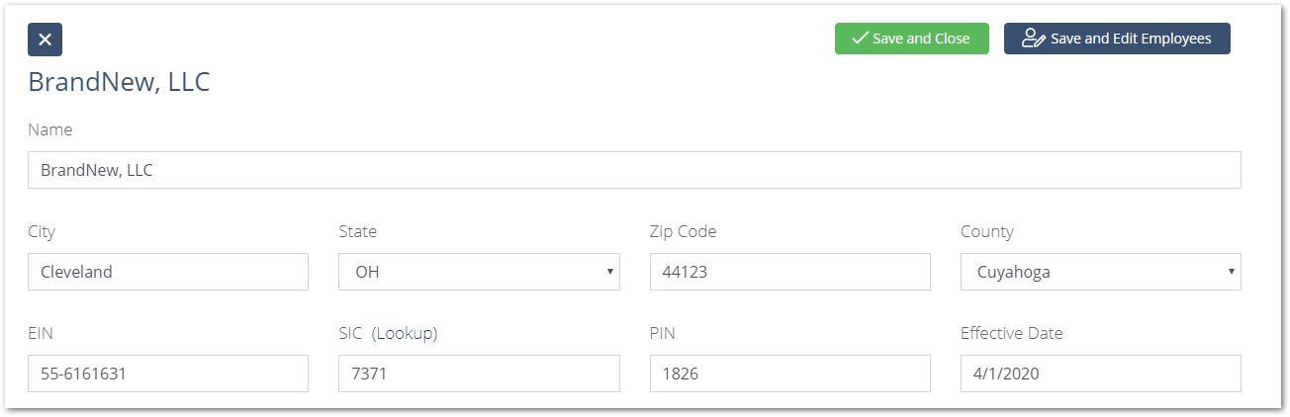The height and width of the screenshot is (417, 1290).
Task: Click the County label text
Action: [986, 232]
